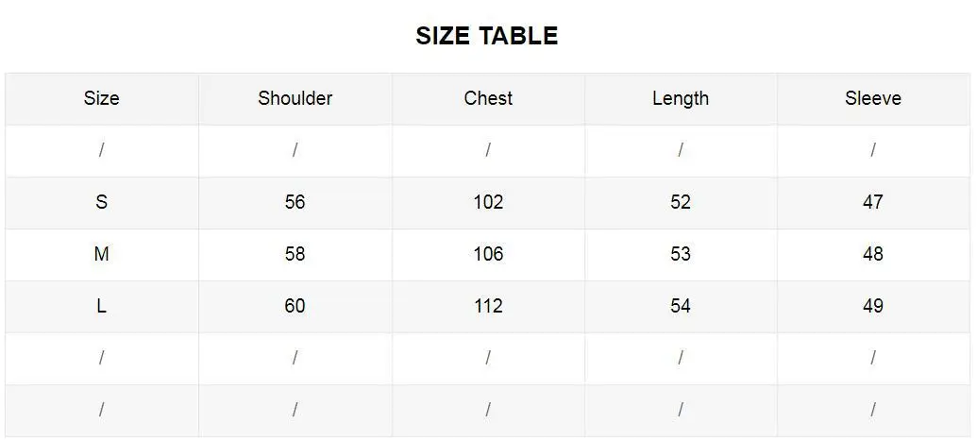The image size is (977, 440).
Task: Click shoulder value 58 for size M
Action: tap(295, 254)
